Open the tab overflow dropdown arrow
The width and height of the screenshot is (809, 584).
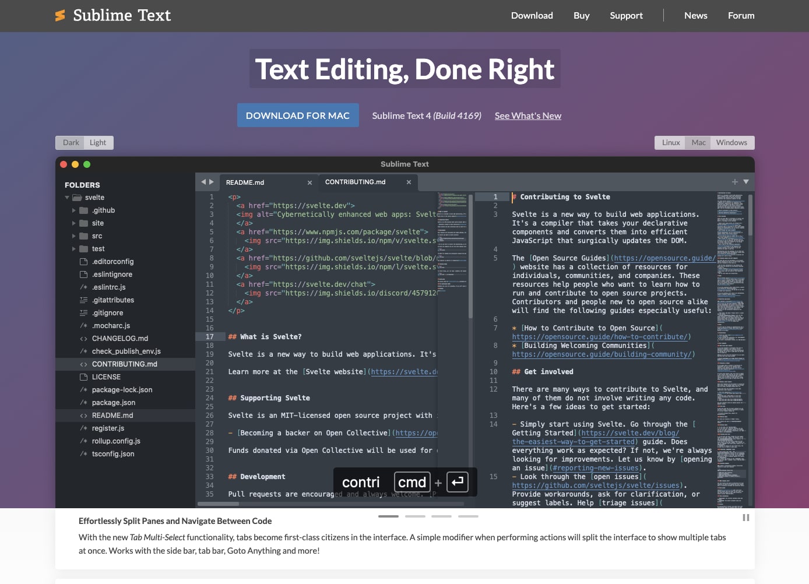tap(745, 182)
